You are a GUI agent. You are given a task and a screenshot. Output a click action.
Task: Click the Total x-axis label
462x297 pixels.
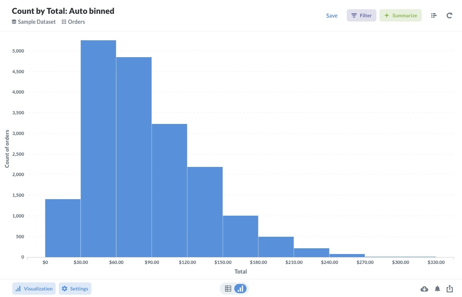241,272
